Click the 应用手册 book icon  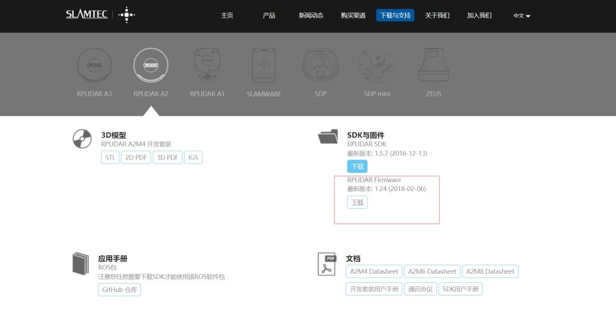coord(80,264)
